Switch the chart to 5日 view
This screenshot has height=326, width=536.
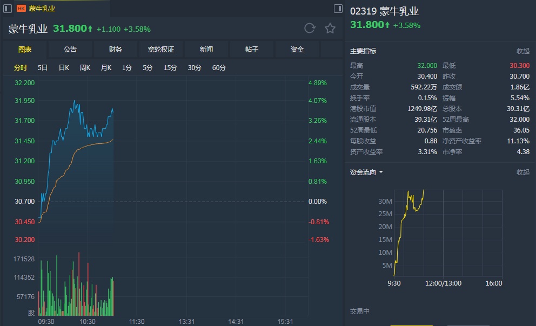click(43, 68)
